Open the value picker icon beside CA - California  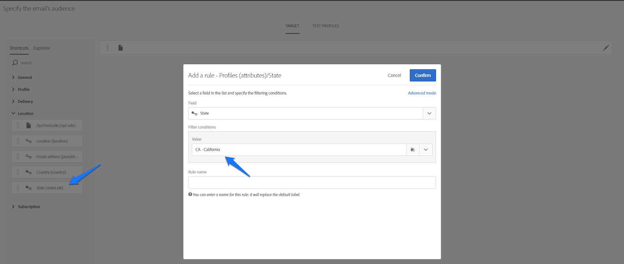point(413,150)
